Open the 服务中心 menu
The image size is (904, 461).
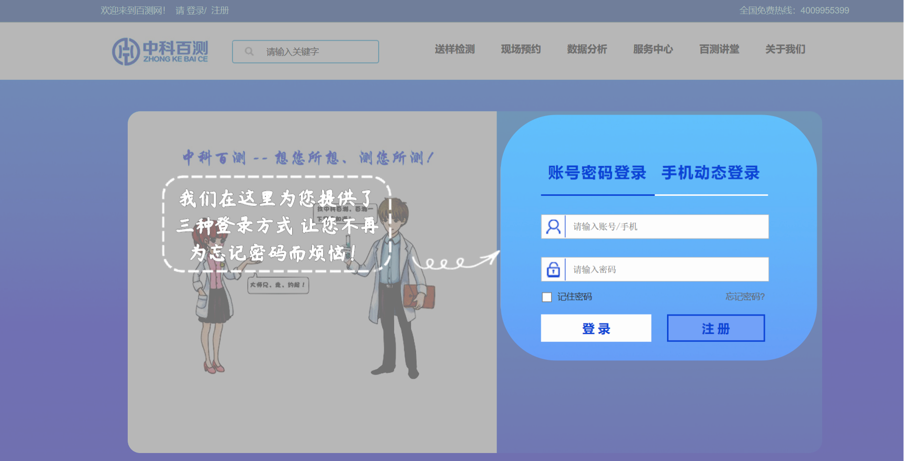click(x=653, y=49)
